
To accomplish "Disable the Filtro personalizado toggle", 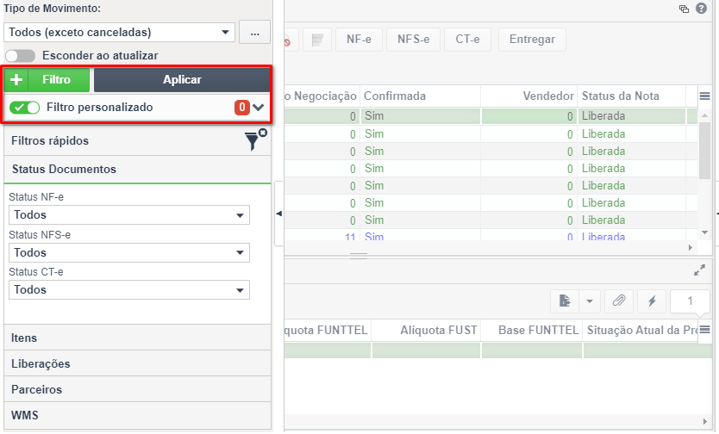I will pos(25,108).
